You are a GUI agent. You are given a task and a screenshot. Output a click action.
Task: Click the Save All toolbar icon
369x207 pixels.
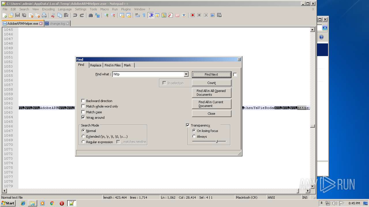click(x=24, y=15)
